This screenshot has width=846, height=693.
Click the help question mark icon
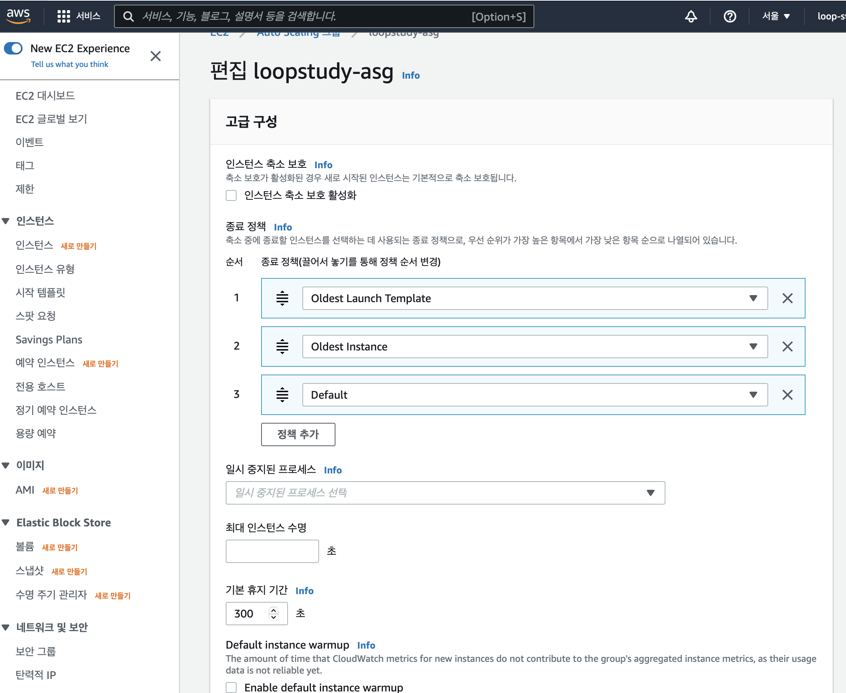click(x=730, y=16)
